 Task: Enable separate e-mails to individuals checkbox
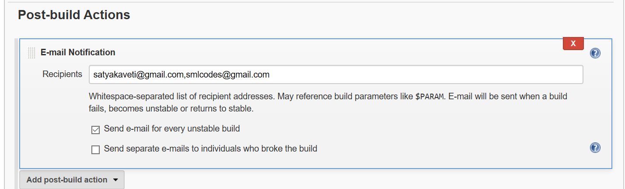tap(95, 150)
